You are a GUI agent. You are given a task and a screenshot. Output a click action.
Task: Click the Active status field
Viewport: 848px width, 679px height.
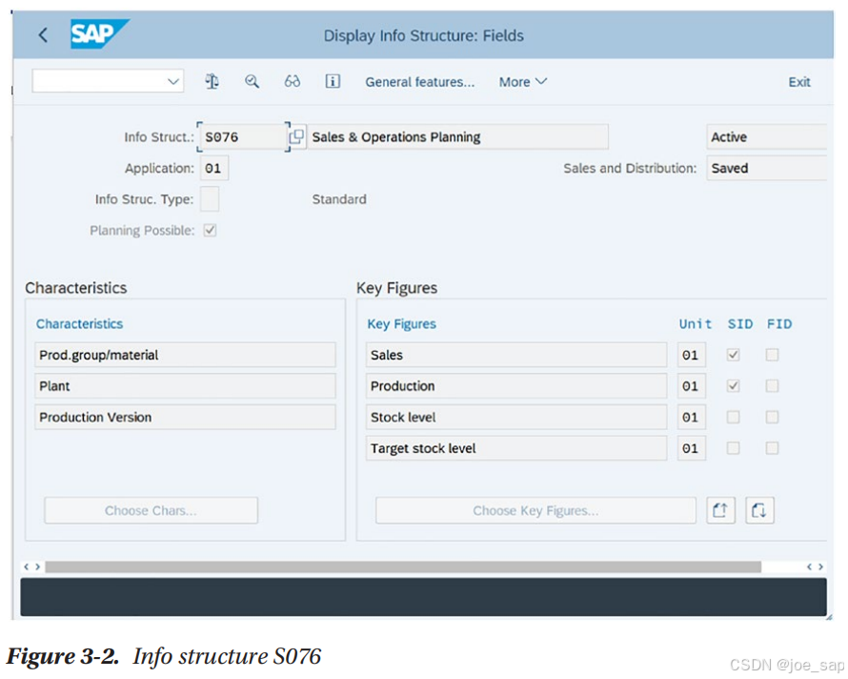pyautogui.click(x=766, y=137)
